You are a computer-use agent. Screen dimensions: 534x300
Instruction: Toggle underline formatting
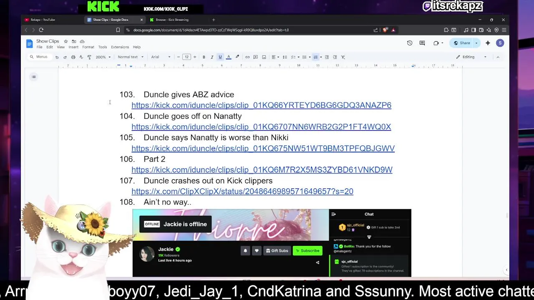pos(220,57)
